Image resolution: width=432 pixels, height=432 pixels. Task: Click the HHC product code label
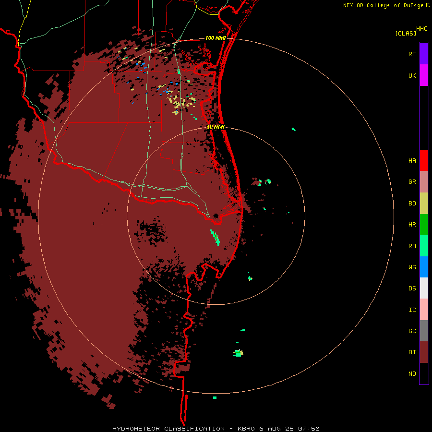pos(421,29)
